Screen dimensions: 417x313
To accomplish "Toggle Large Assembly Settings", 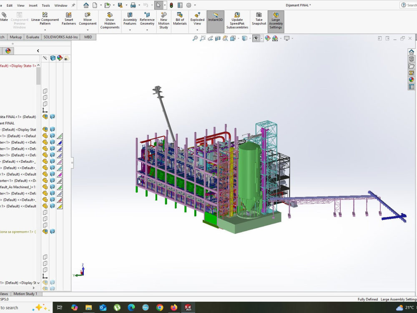I will pos(276,21).
